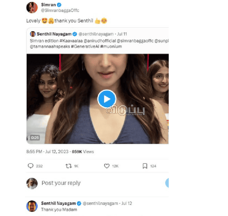228x216 pixels.
Task: Play the quoted tweet video
Action: click(x=106, y=99)
